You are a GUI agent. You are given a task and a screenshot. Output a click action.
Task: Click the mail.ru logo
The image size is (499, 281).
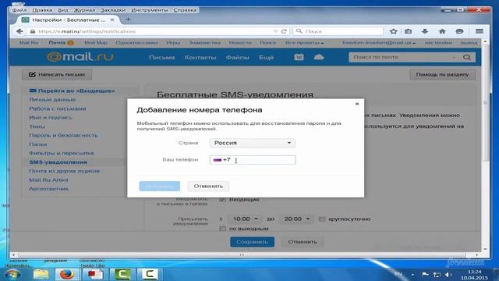click(x=80, y=57)
